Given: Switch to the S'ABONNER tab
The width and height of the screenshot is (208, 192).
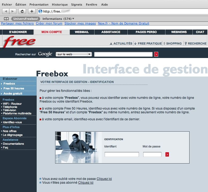Looking at the screenshot, I should point(18,32).
